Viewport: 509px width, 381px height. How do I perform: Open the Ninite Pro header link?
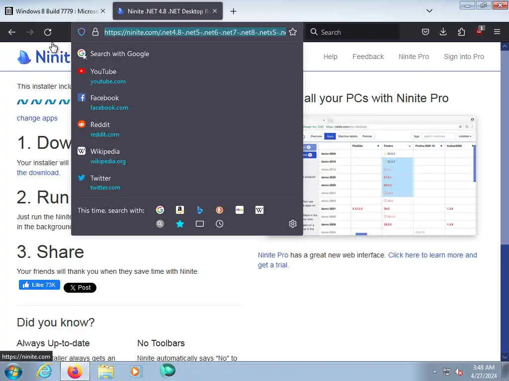point(414,57)
